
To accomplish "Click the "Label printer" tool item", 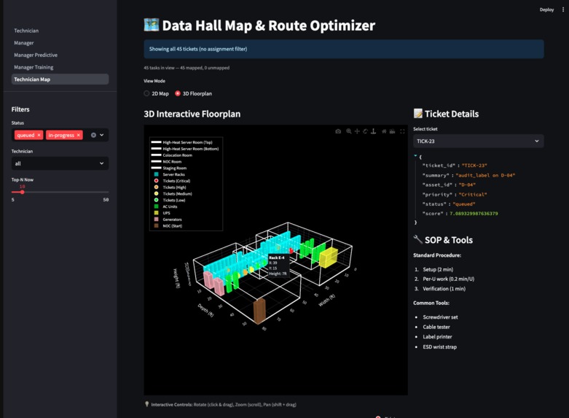I will click(x=437, y=336).
